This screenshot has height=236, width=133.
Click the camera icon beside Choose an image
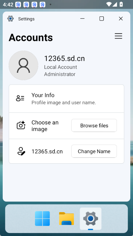click(21, 125)
